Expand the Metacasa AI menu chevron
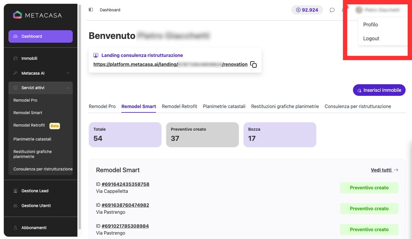Screen dimensions: 412x239 [x=68, y=73]
